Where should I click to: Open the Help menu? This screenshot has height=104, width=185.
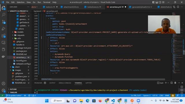pyautogui.click(x=54, y=2)
